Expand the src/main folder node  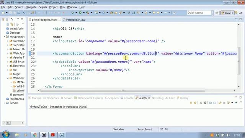pyautogui.click(x=8, y=41)
